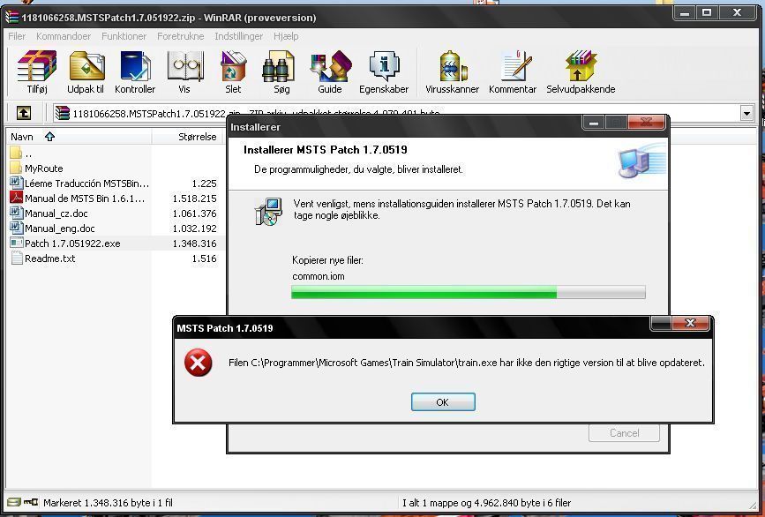Open the Foretrukne menu
The width and height of the screenshot is (765, 517).
pos(181,36)
